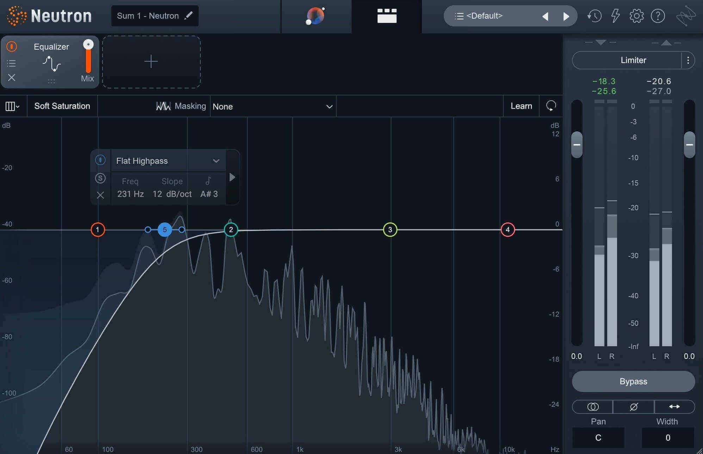Click the A# 3 note value

pyautogui.click(x=209, y=194)
